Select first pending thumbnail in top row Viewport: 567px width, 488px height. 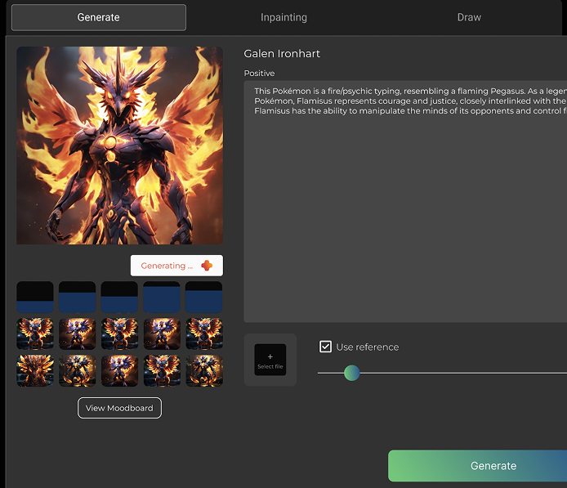(35, 297)
